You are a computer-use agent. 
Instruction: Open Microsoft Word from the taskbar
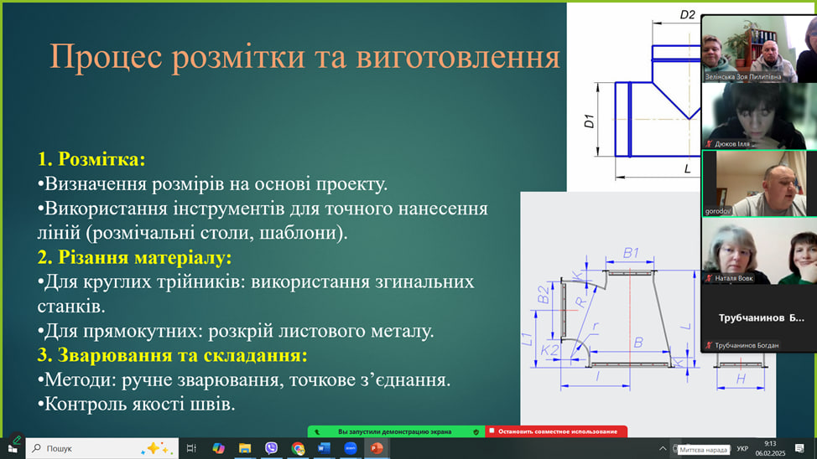[x=324, y=449]
